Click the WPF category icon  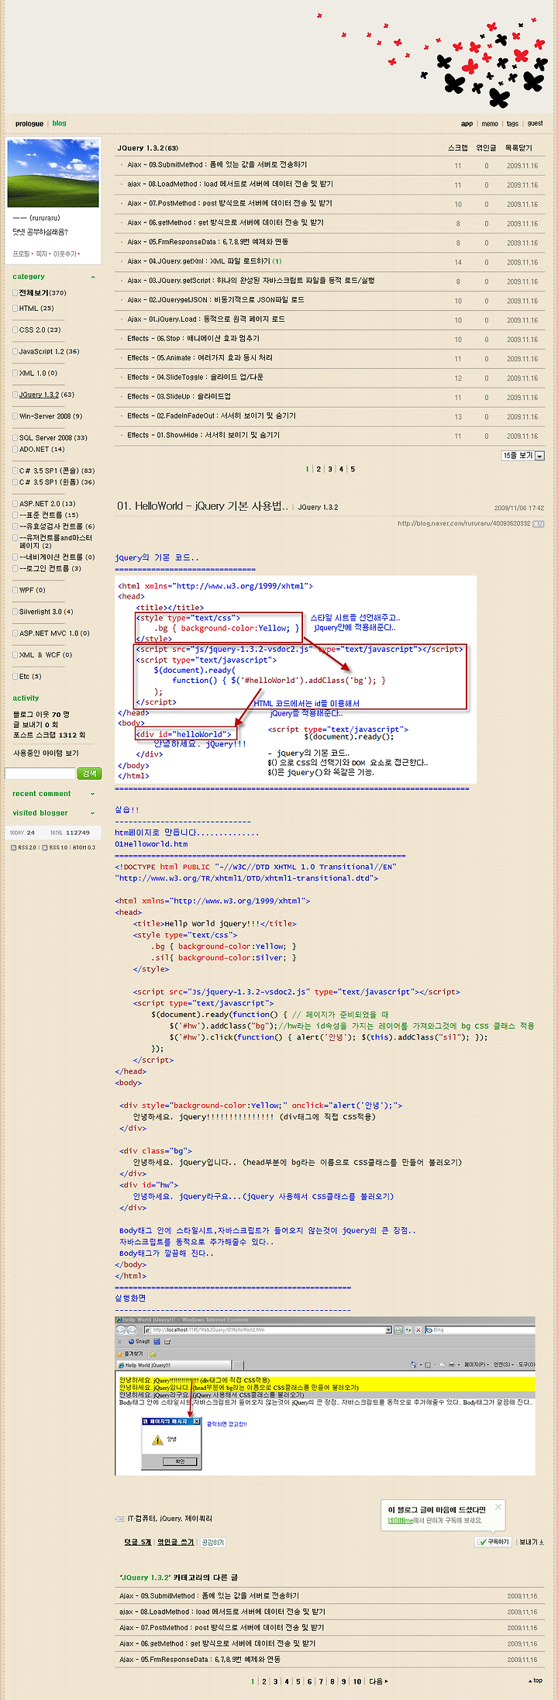tap(15, 591)
